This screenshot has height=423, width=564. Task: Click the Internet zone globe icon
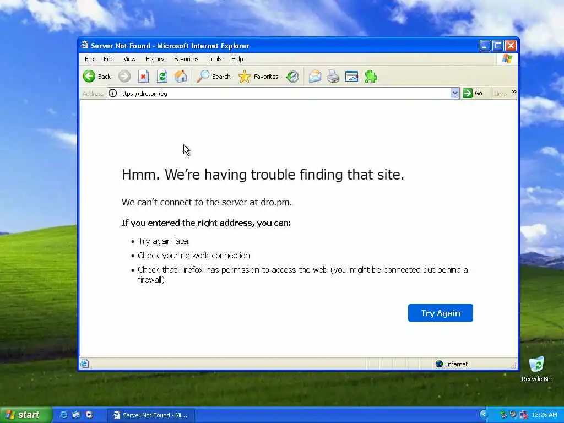coord(439,364)
